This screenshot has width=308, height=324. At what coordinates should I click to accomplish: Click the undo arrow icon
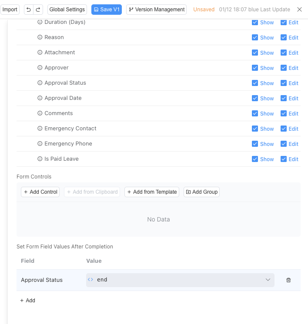(29, 10)
